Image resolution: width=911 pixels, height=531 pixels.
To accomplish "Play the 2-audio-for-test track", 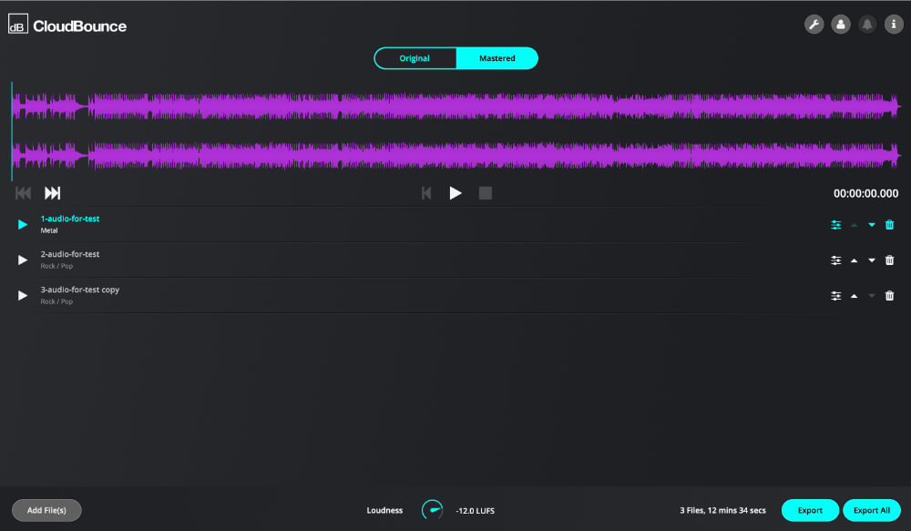I will click(23, 260).
